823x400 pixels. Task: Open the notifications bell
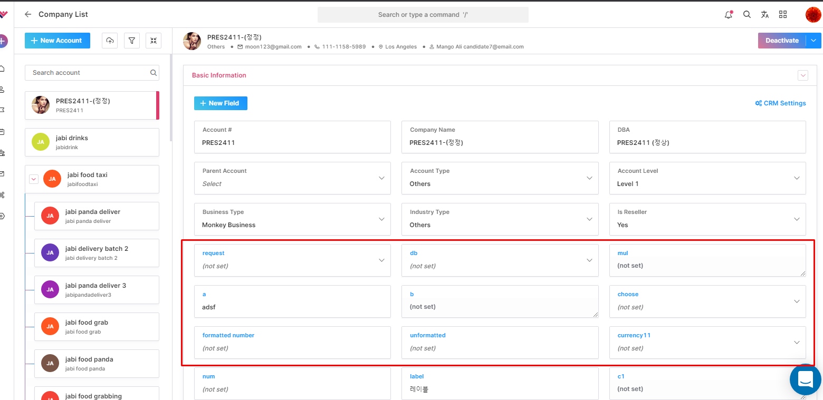729,14
